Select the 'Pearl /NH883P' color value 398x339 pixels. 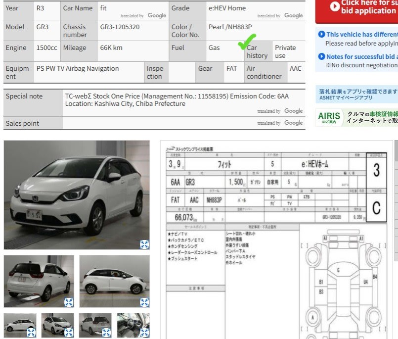230,27
